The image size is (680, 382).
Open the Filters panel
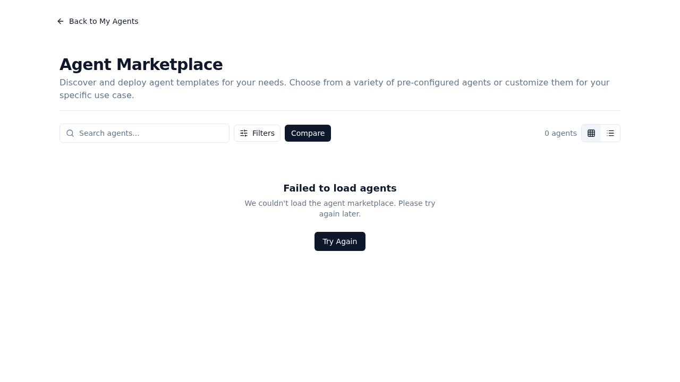[257, 133]
